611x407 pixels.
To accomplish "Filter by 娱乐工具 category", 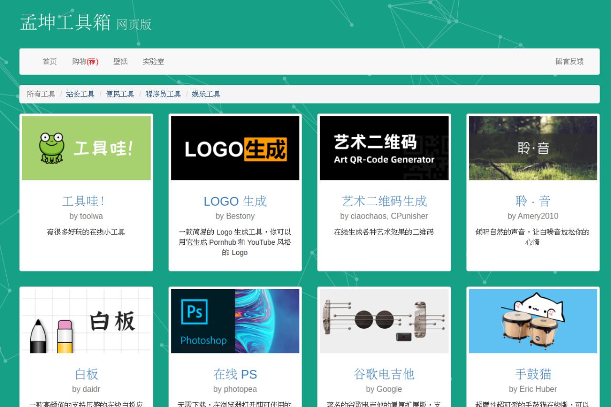I will 206,94.
